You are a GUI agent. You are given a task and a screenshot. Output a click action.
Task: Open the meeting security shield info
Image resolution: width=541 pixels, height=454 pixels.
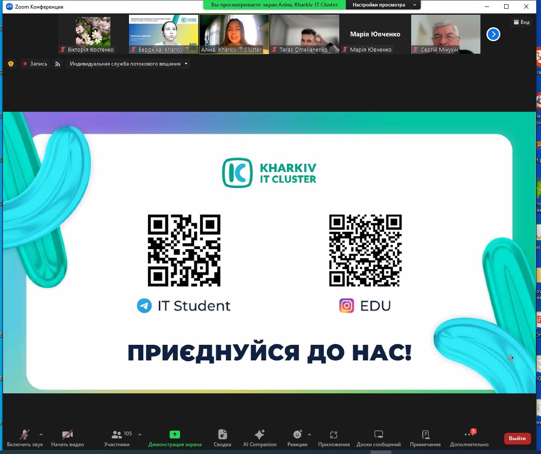11,64
